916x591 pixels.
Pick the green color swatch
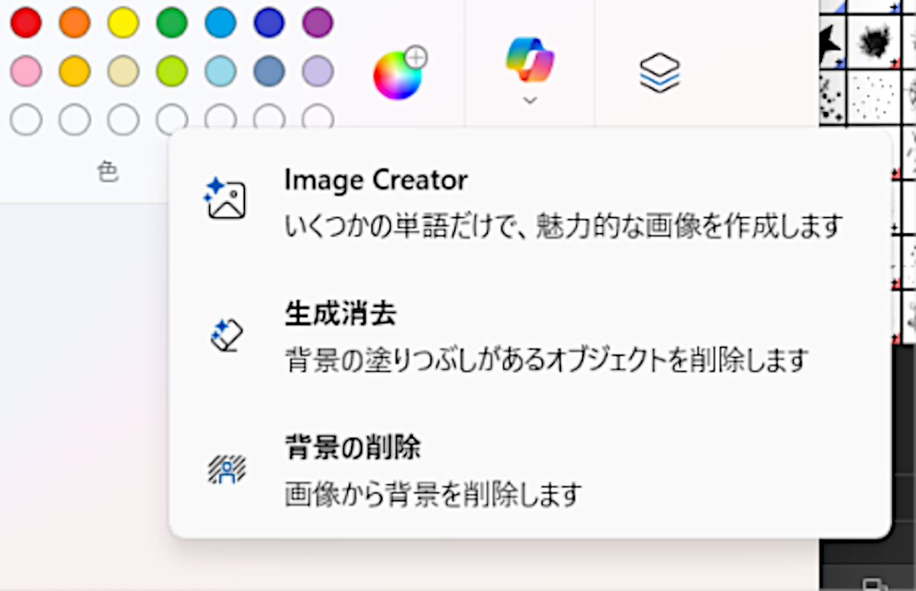click(x=172, y=23)
